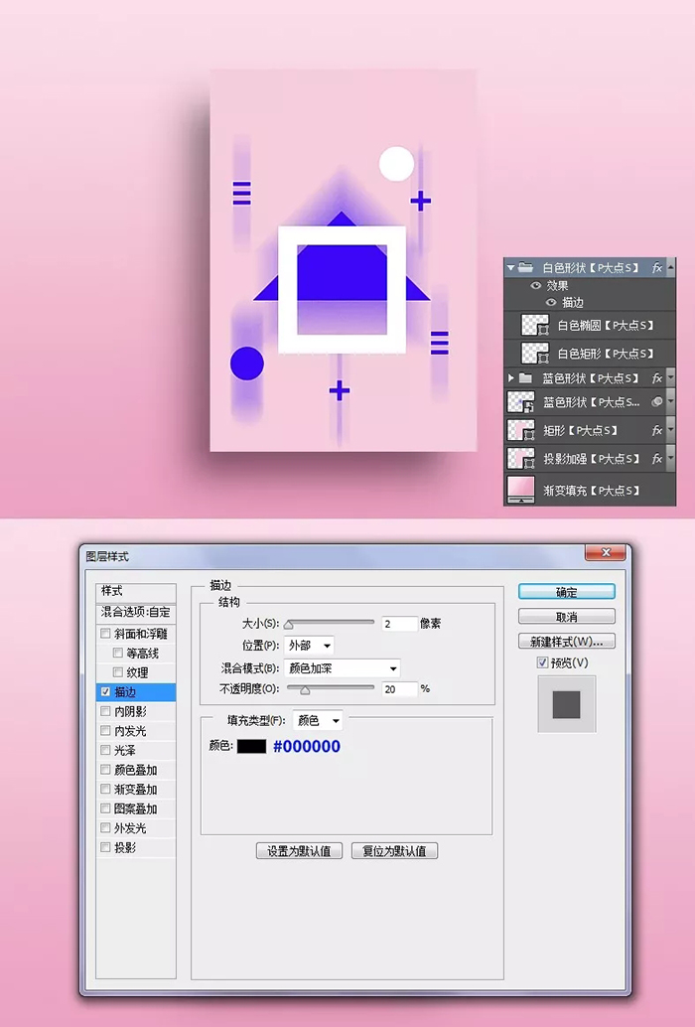The height and width of the screenshot is (1027, 695).
Task: Uncheck the 描边 style checkbox
Action: pos(105,691)
